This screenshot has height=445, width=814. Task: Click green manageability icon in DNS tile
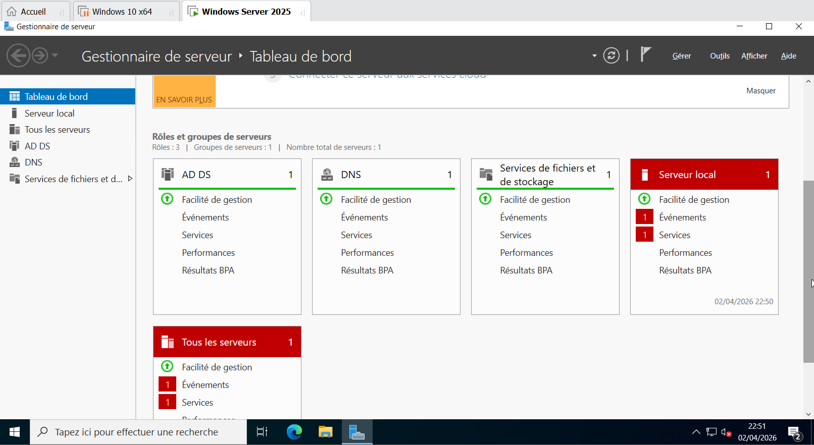(x=326, y=199)
